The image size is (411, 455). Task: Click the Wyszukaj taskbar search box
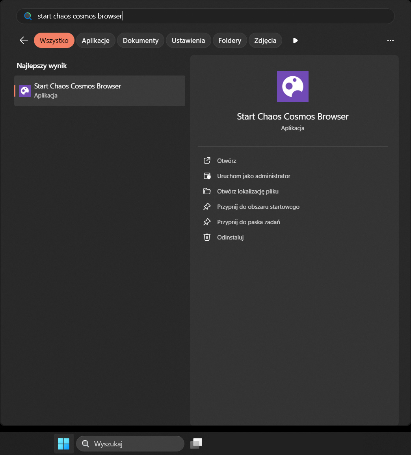pos(130,444)
